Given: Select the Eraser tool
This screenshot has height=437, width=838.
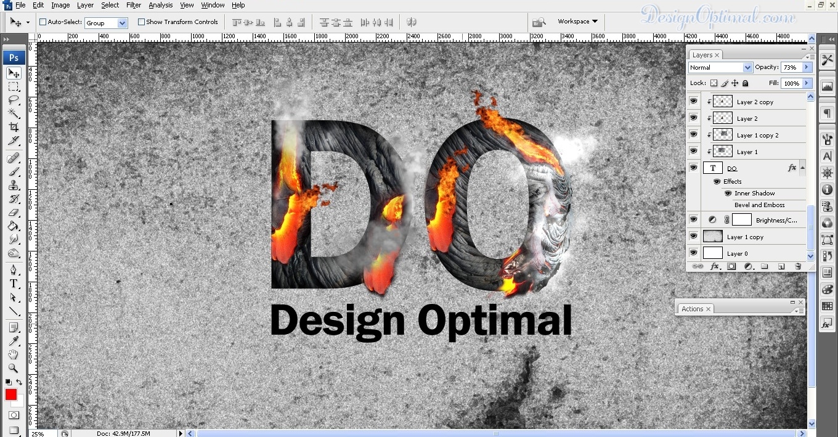Looking at the screenshot, I should click(x=14, y=212).
